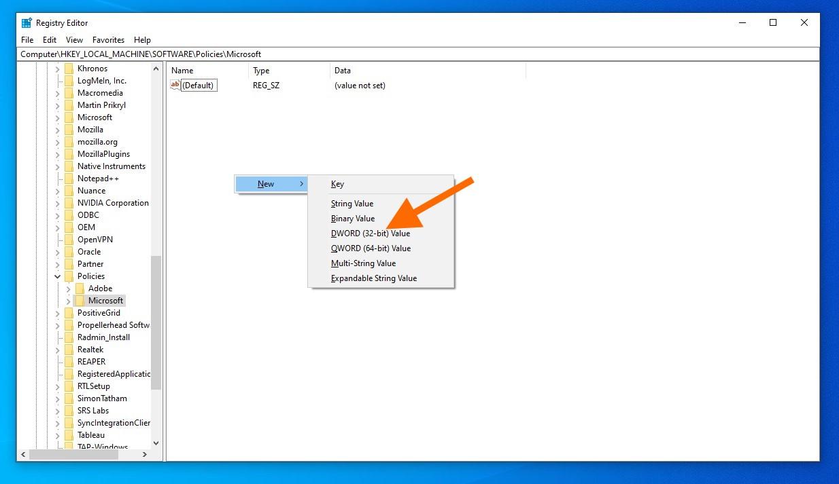Image resolution: width=839 pixels, height=484 pixels.
Task: Open the Help menu
Action: click(142, 40)
